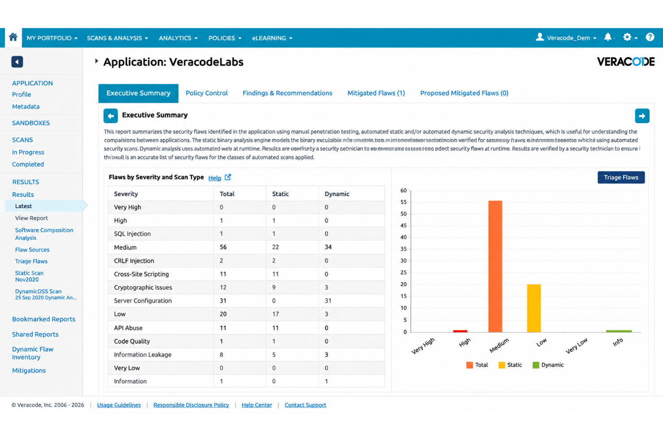Expand the Application: VeracodeLabs disclosure triangle

click(96, 61)
